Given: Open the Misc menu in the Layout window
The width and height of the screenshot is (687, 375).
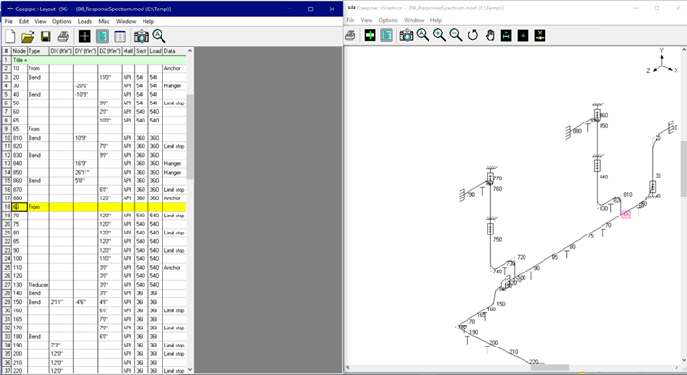Looking at the screenshot, I should [104, 21].
